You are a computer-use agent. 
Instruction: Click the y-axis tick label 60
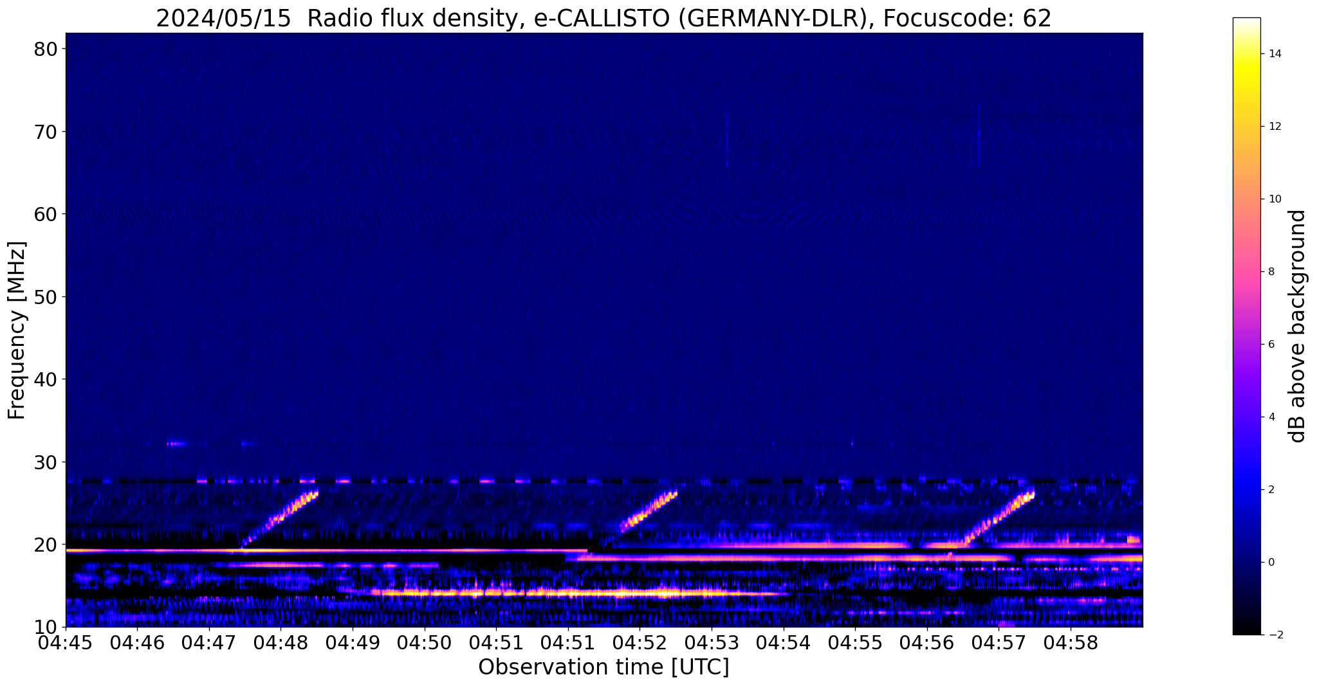[x=46, y=214]
